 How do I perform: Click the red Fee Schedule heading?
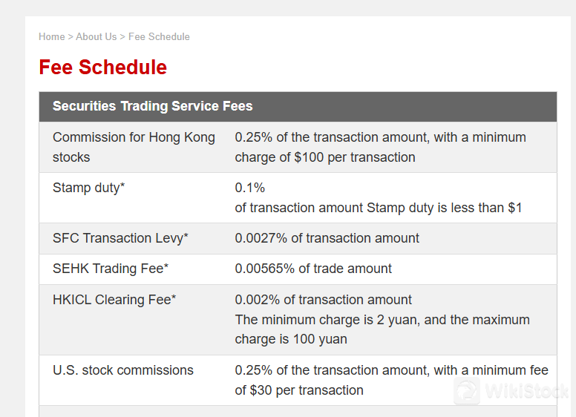(102, 68)
